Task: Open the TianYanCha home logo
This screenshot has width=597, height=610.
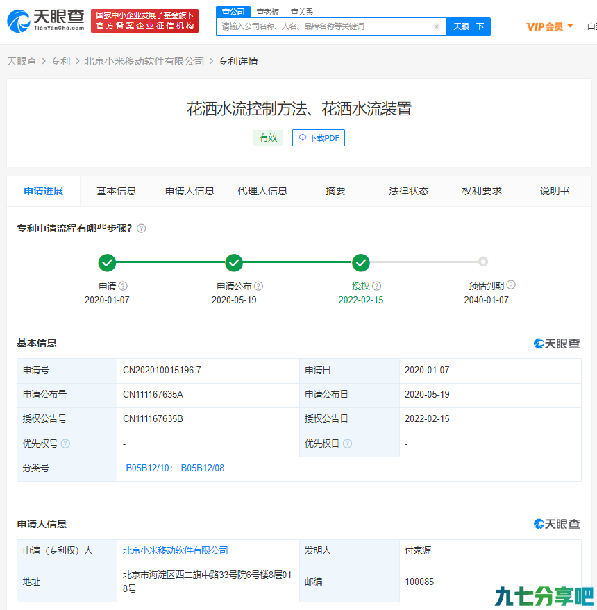Action: click(46, 21)
